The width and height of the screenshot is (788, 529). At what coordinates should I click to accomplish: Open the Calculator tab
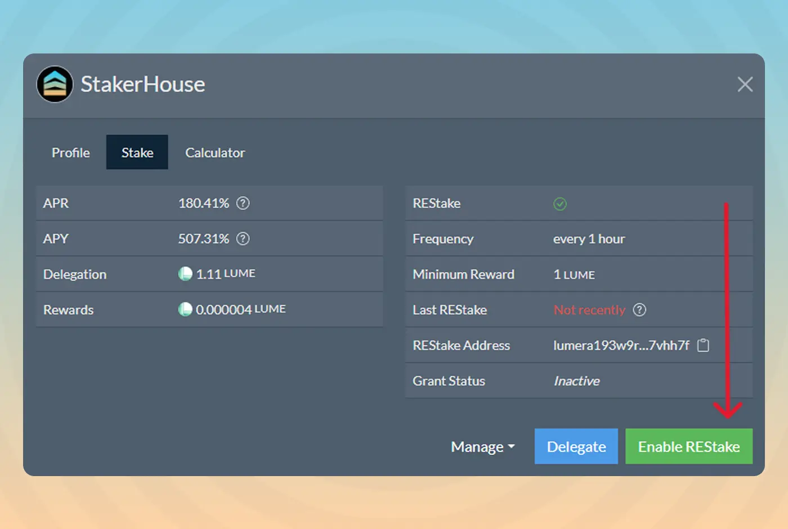215,153
